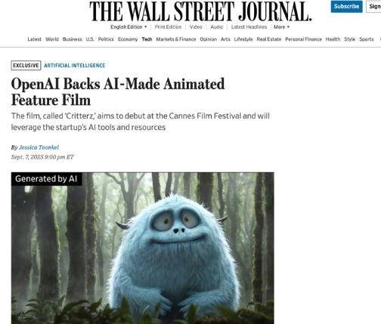Click the OpenAI Backs AI-Made headline
This screenshot has height=324, width=381.
(x=118, y=92)
